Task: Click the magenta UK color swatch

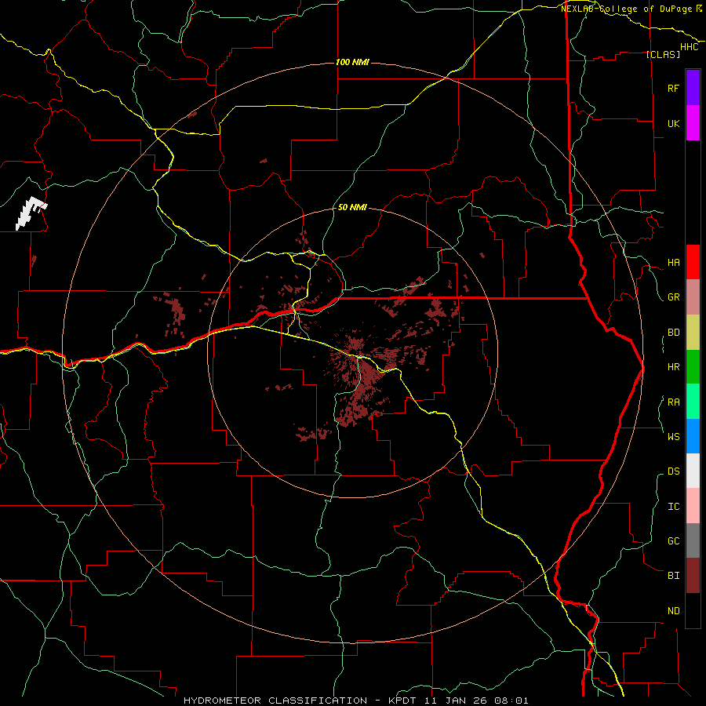Action: [693, 123]
